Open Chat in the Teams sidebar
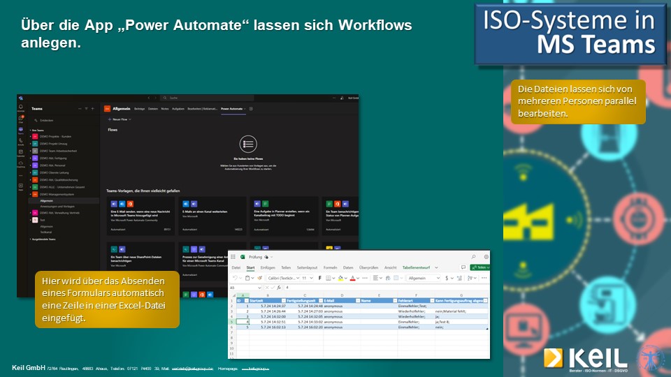 coord(21,119)
